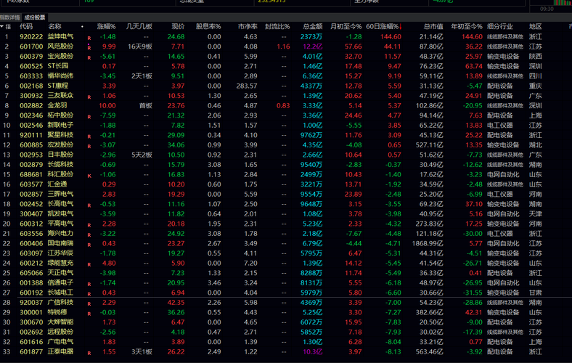
Task: Click the R marker beside 三友联众
Action: click(89, 97)
